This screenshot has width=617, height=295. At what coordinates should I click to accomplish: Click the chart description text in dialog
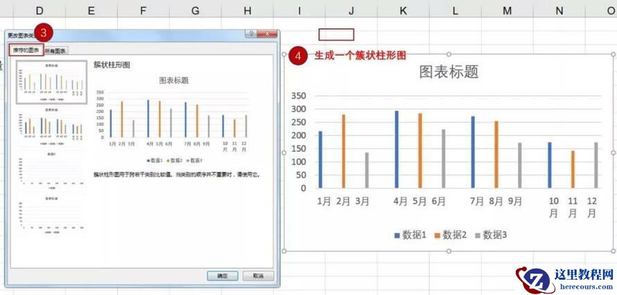(x=177, y=174)
